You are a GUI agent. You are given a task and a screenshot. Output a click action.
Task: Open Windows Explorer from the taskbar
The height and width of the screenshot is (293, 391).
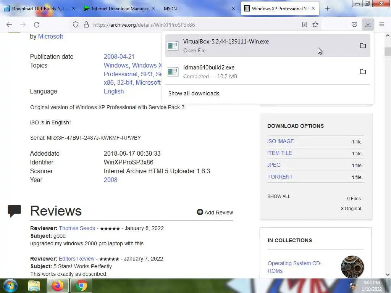34,286
